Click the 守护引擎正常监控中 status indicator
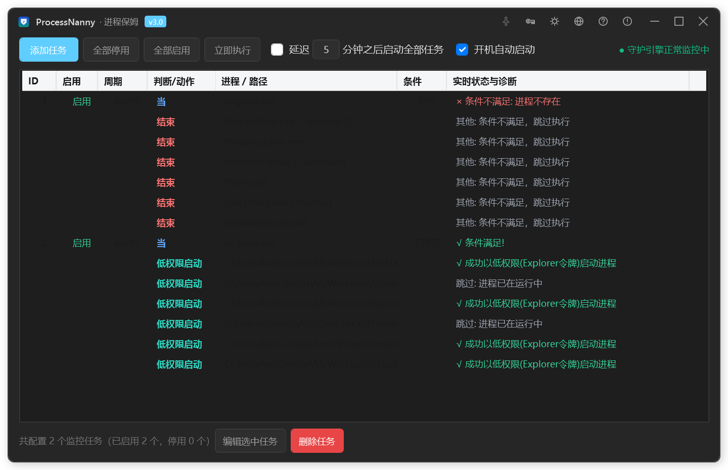This screenshot has height=470, width=728. click(x=664, y=50)
